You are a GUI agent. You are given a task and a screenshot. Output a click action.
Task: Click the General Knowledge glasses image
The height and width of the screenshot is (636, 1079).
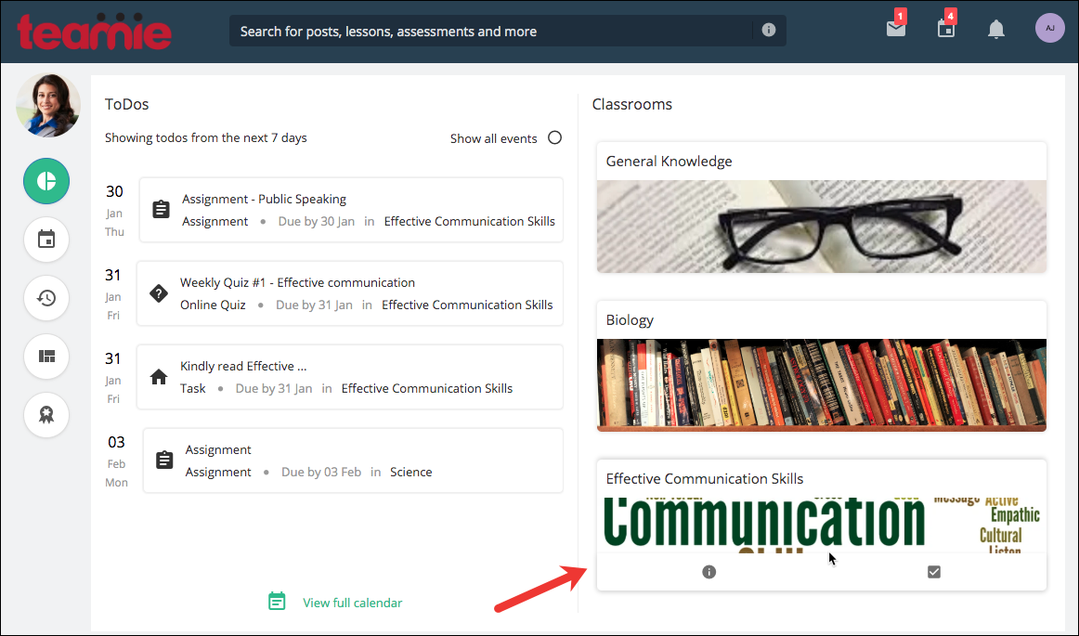(822, 227)
